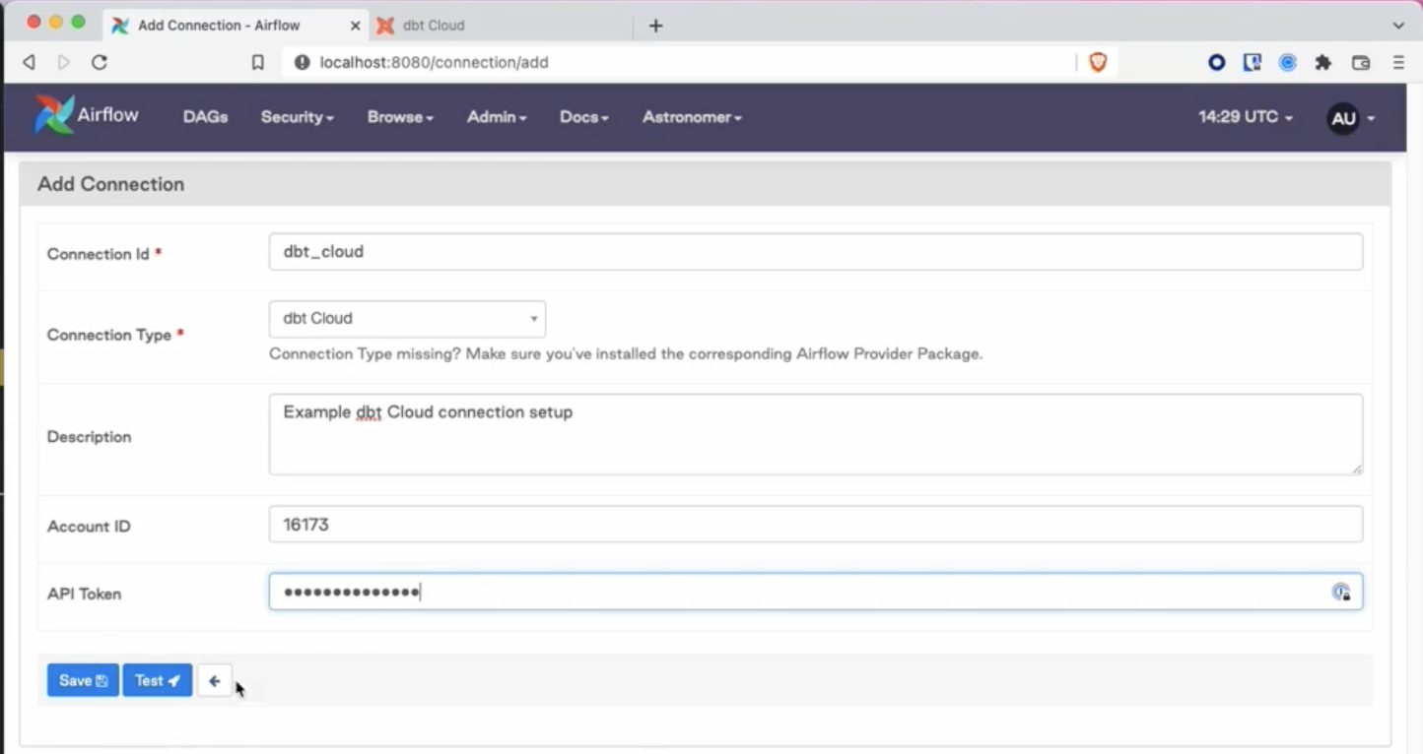Click the Description text area

[x=815, y=434]
